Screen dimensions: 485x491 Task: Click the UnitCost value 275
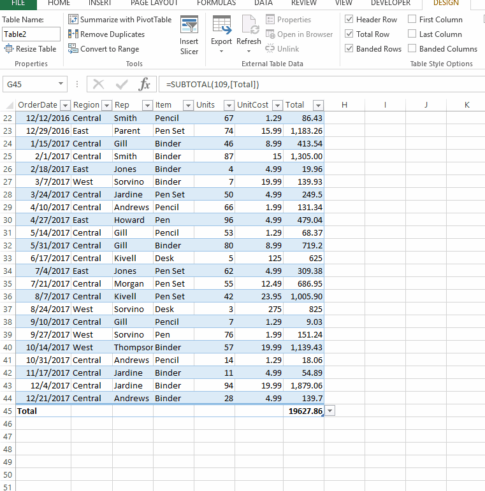click(x=259, y=309)
